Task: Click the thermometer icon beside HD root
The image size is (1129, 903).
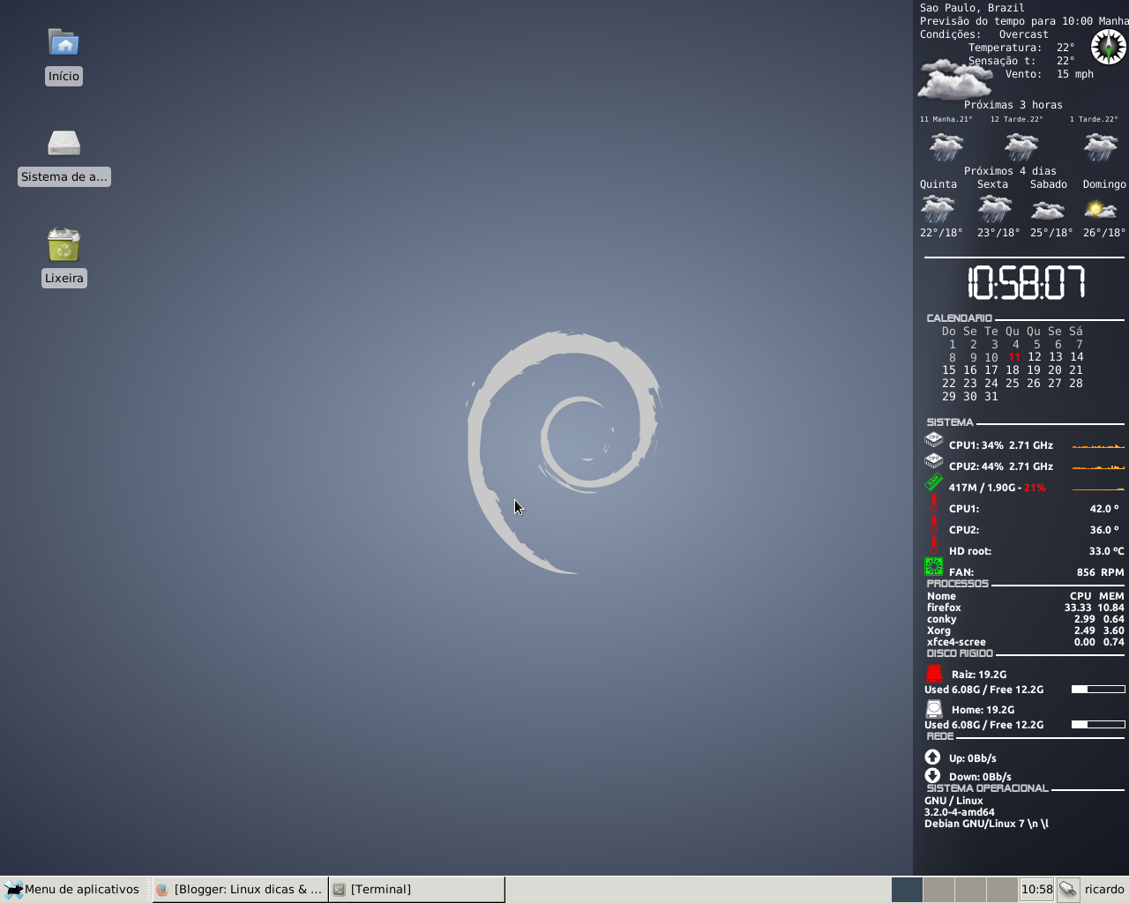Action: coord(933,546)
